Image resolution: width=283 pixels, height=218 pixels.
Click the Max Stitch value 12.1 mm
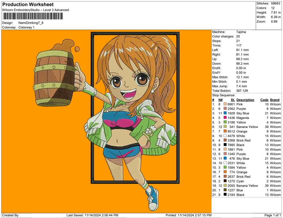click(x=242, y=77)
